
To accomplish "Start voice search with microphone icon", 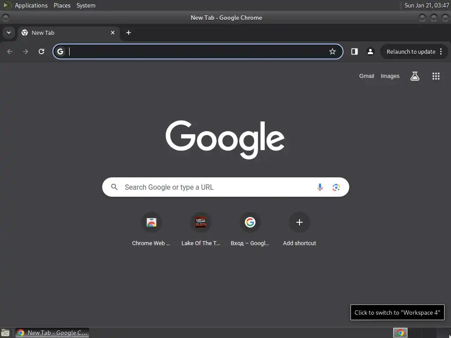I will [x=320, y=187].
